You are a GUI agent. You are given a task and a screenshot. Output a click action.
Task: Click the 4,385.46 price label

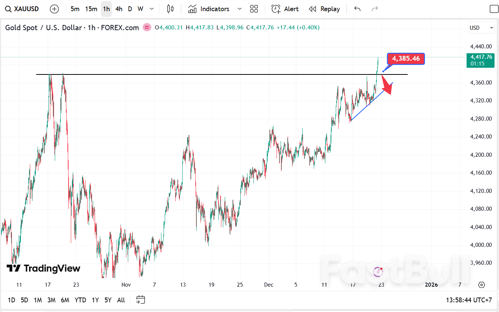(405, 58)
